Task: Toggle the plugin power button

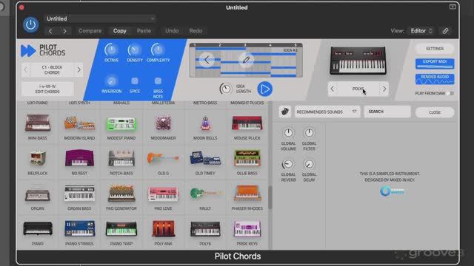Action: click(30, 24)
